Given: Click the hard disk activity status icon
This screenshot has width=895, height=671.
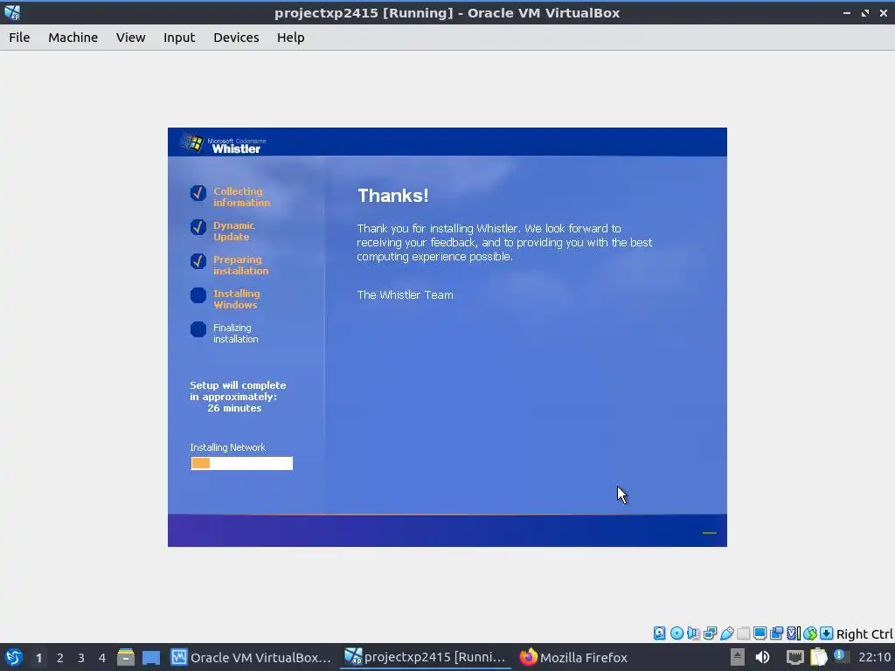Looking at the screenshot, I should pos(659,633).
